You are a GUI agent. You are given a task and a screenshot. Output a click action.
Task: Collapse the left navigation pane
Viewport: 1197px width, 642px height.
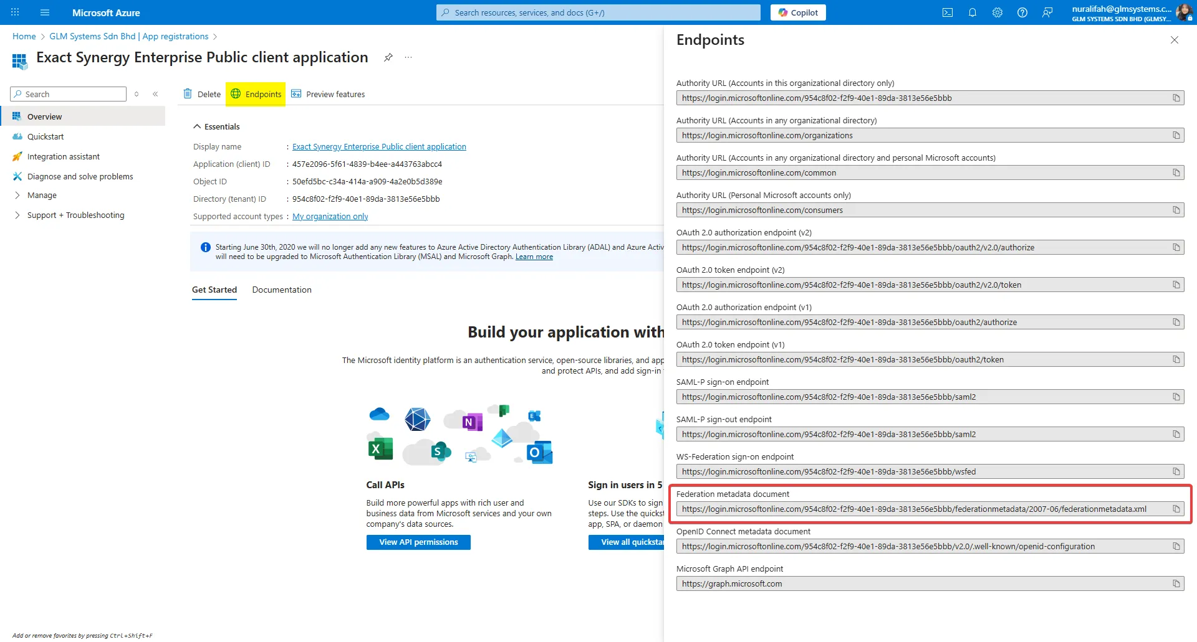click(155, 94)
